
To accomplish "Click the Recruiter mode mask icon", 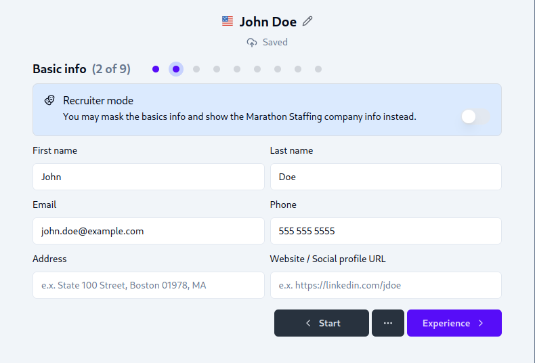I will 49,100.
